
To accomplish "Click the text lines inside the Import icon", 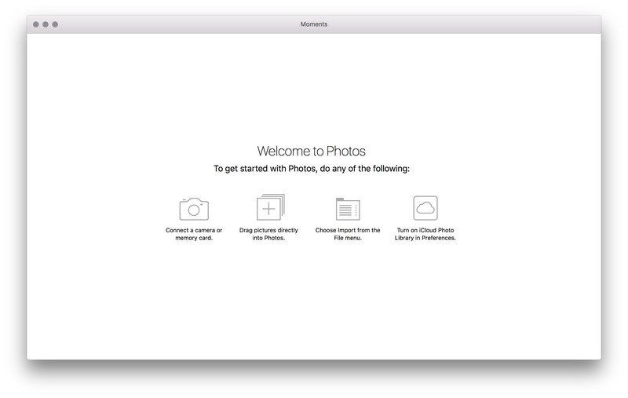I will [345, 211].
